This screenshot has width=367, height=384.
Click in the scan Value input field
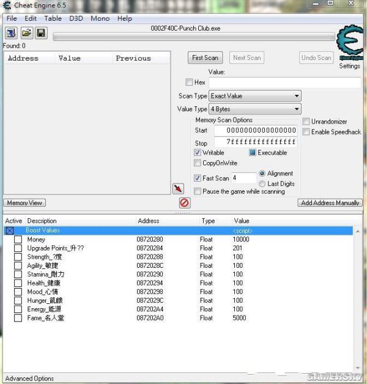pyautogui.click(x=284, y=83)
